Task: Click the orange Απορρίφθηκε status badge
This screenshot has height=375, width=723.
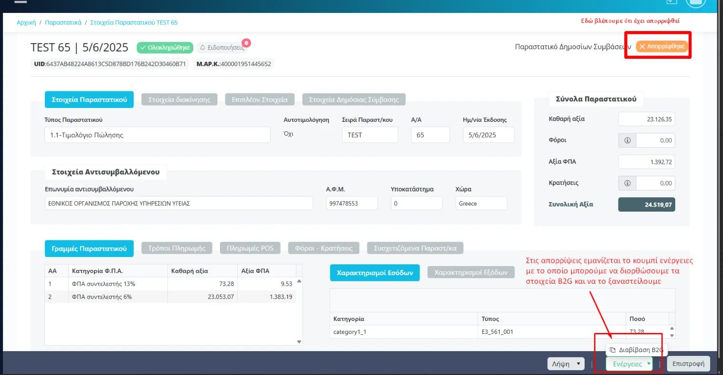Action: point(661,46)
